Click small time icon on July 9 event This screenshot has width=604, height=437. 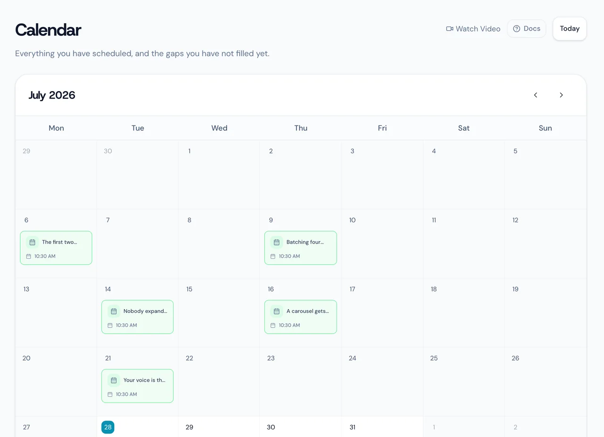pyautogui.click(x=273, y=256)
